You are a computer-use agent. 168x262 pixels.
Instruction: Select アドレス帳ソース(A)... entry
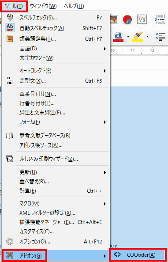pyautogui.click(x=56, y=145)
